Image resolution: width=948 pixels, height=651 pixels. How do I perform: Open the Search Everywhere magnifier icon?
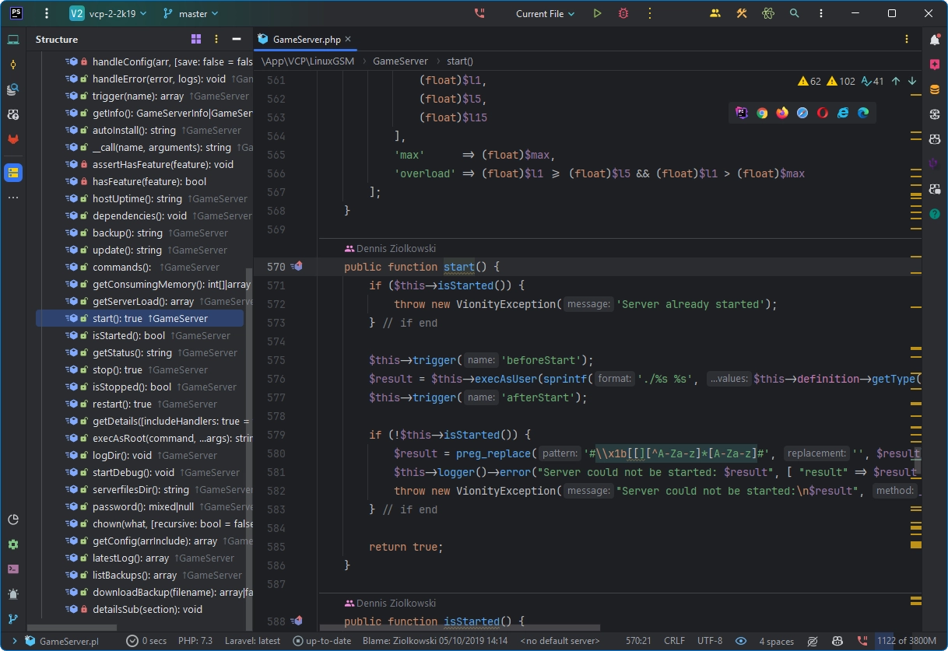pos(794,13)
